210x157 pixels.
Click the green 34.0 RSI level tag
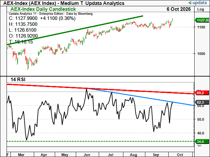(202, 142)
